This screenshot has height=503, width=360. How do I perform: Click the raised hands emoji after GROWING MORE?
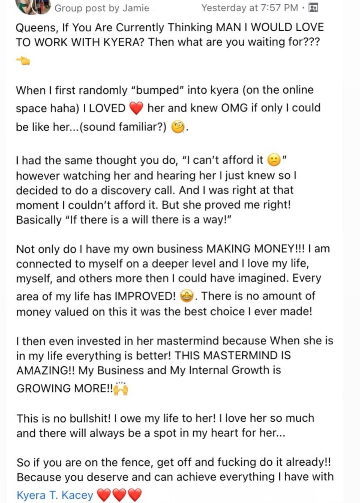coord(121,388)
